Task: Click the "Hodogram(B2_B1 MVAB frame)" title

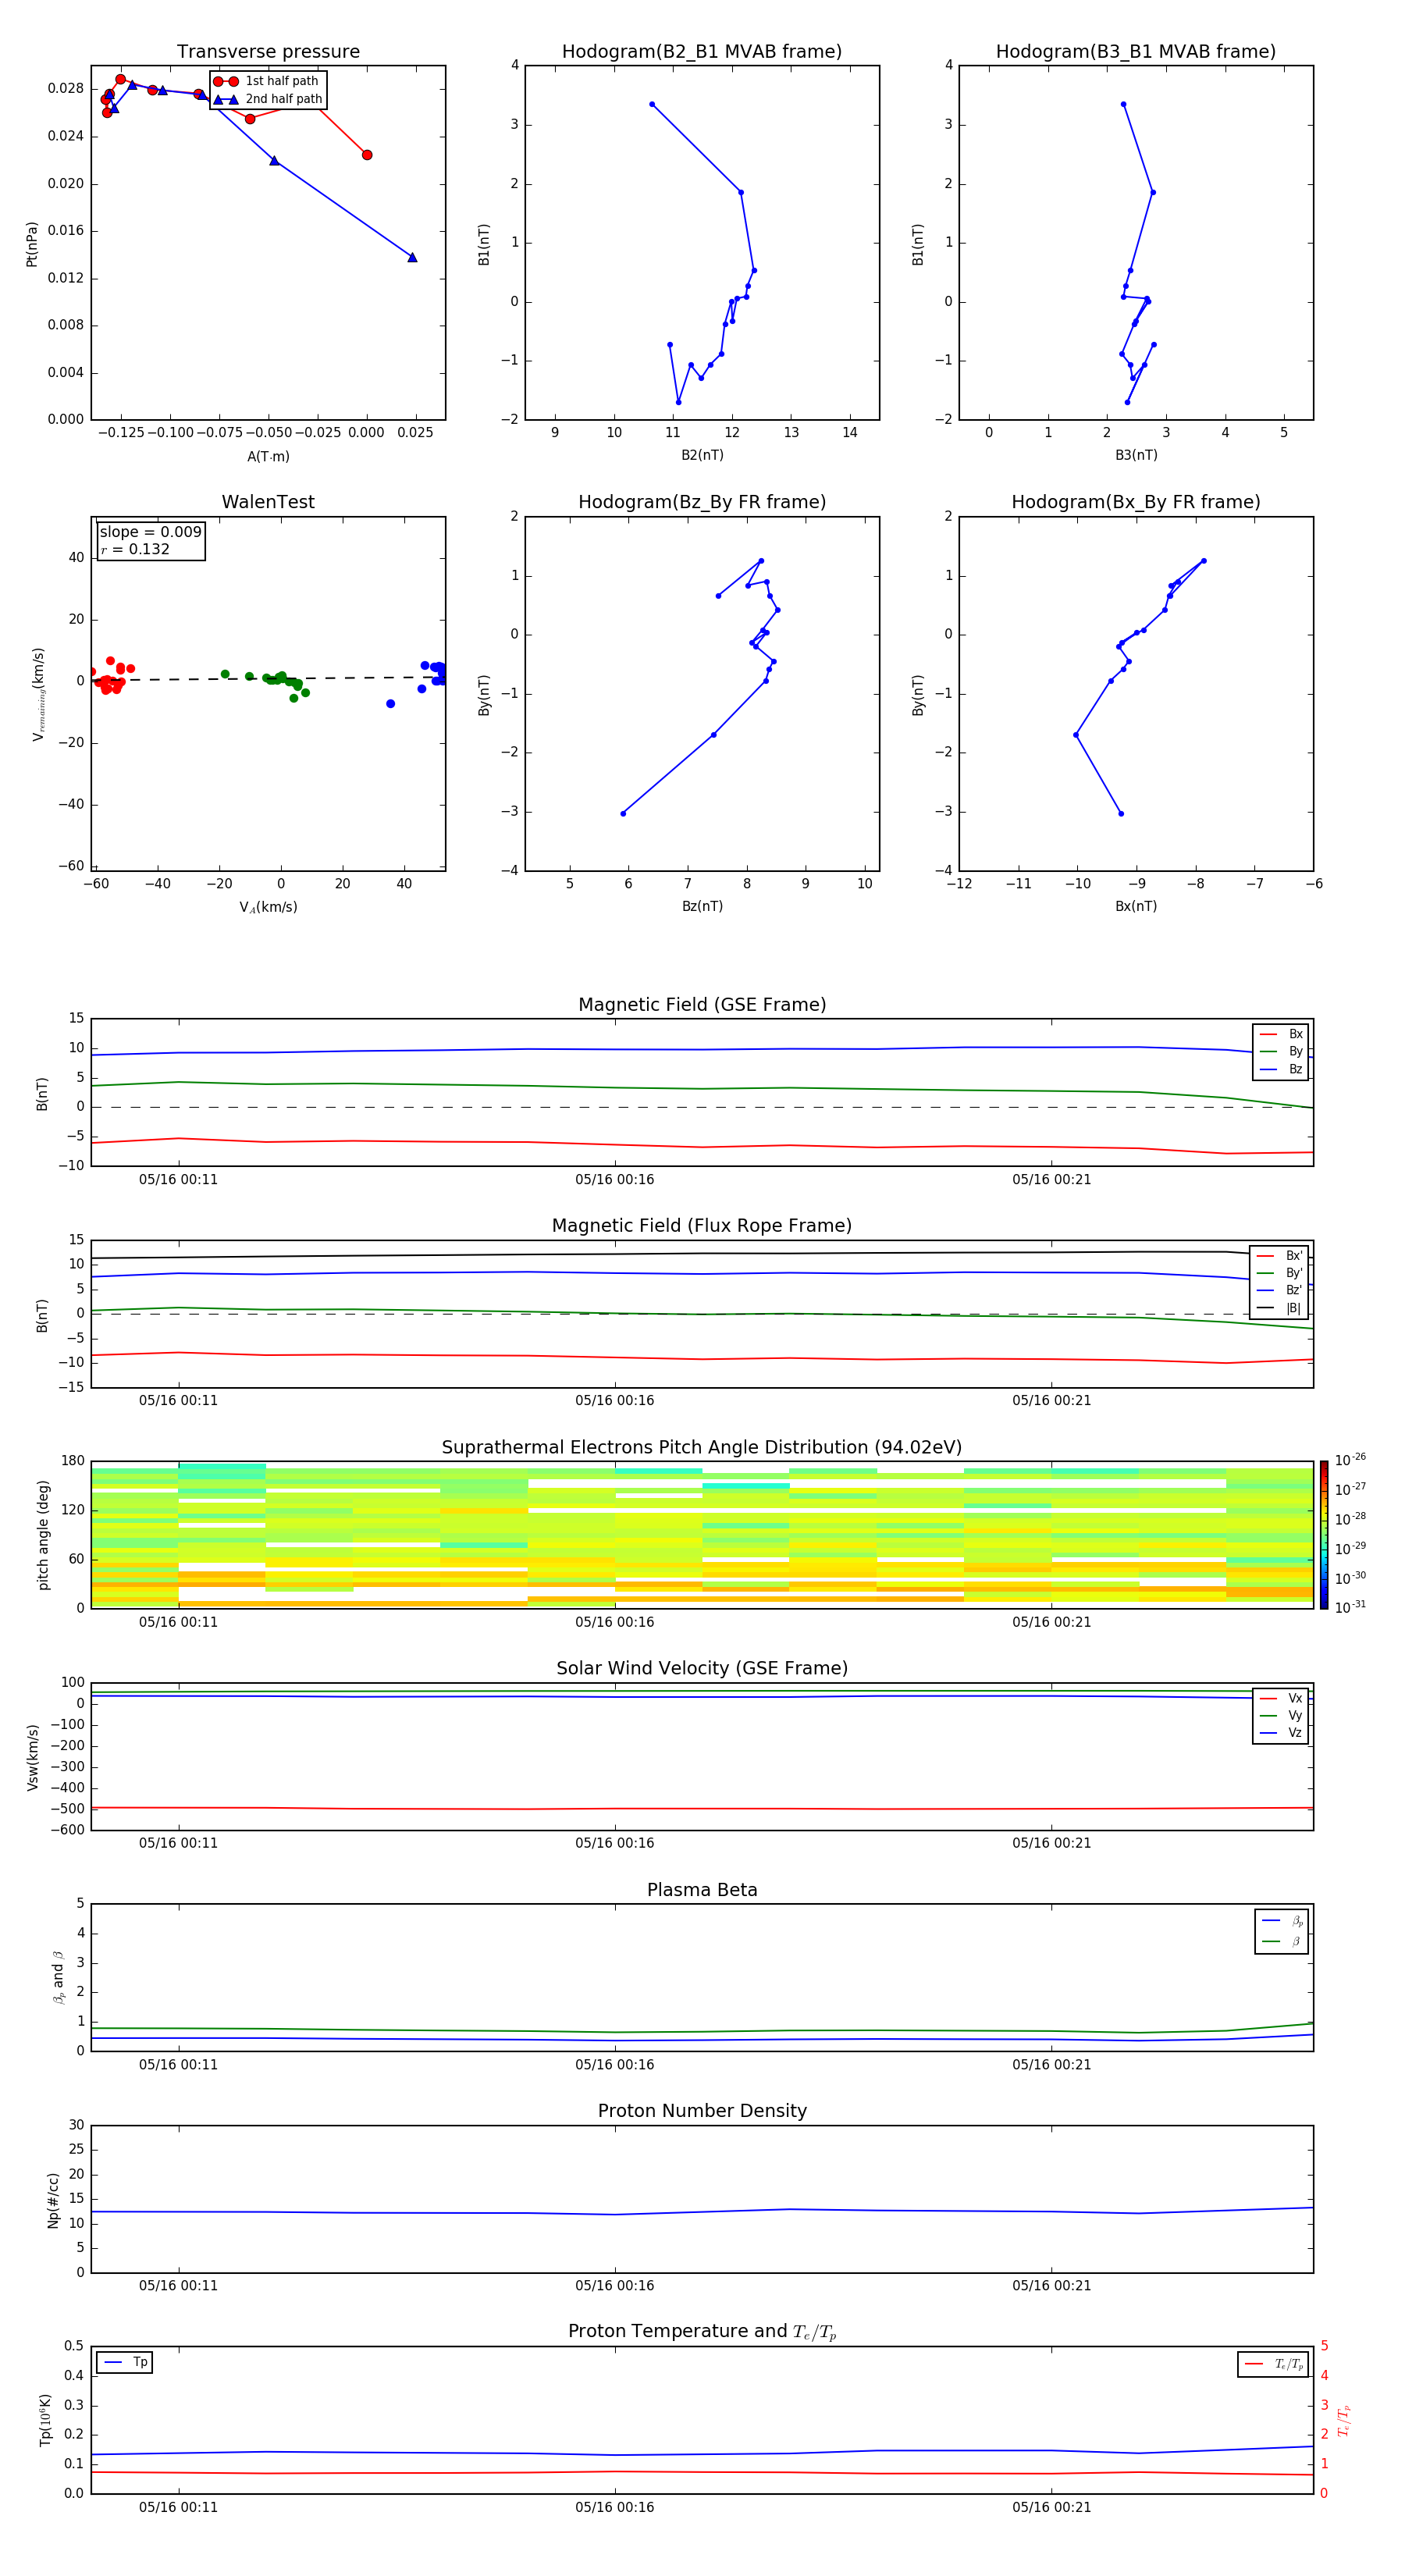Action: click(702, 52)
